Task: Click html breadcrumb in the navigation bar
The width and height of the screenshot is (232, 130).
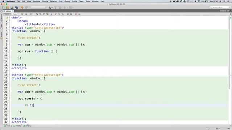Action: tap(7, 126)
